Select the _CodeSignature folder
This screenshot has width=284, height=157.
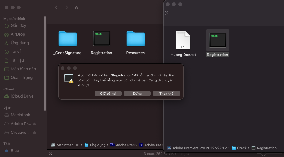pos(67,43)
